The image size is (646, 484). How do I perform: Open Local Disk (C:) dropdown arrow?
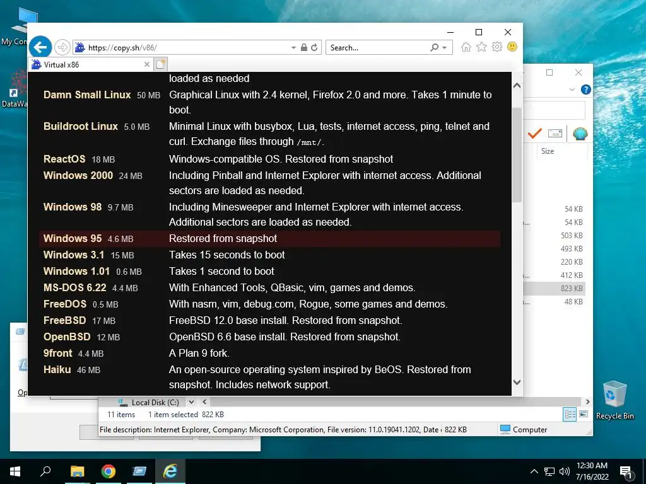[x=191, y=402]
